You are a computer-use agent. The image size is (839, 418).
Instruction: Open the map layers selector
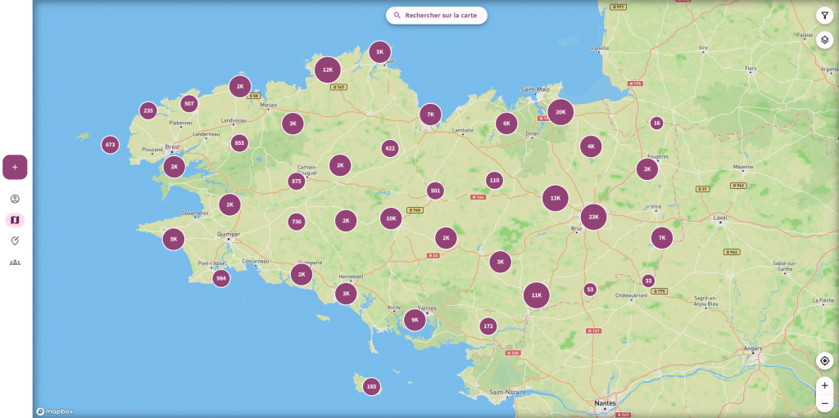(x=825, y=39)
